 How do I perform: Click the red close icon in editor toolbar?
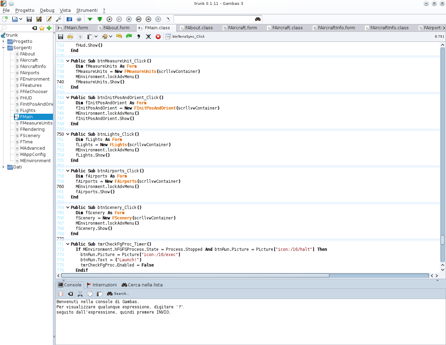[158, 36]
